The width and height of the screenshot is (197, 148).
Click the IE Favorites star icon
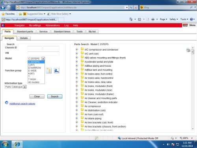click(x=3, y=14)
